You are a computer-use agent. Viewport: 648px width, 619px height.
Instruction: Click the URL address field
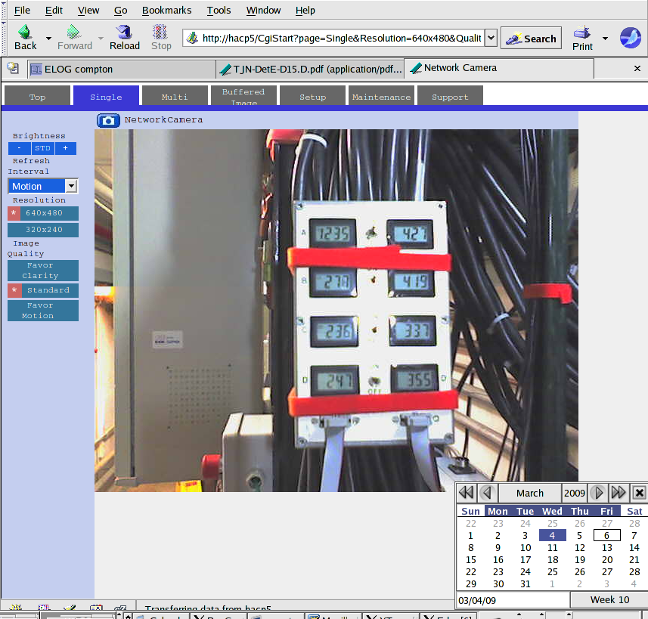(x=341, y=39)
